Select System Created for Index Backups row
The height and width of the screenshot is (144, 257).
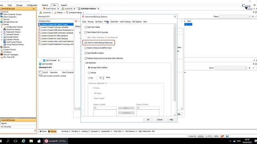point(56,38)
